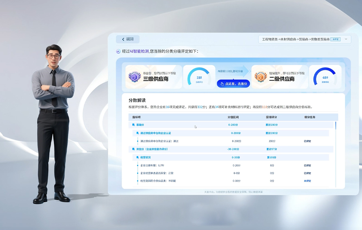Screen dimensions: 362x230
Task: Click flag icon beside 通过供应商中台的企业认证 group
Action: click(137, 133)
